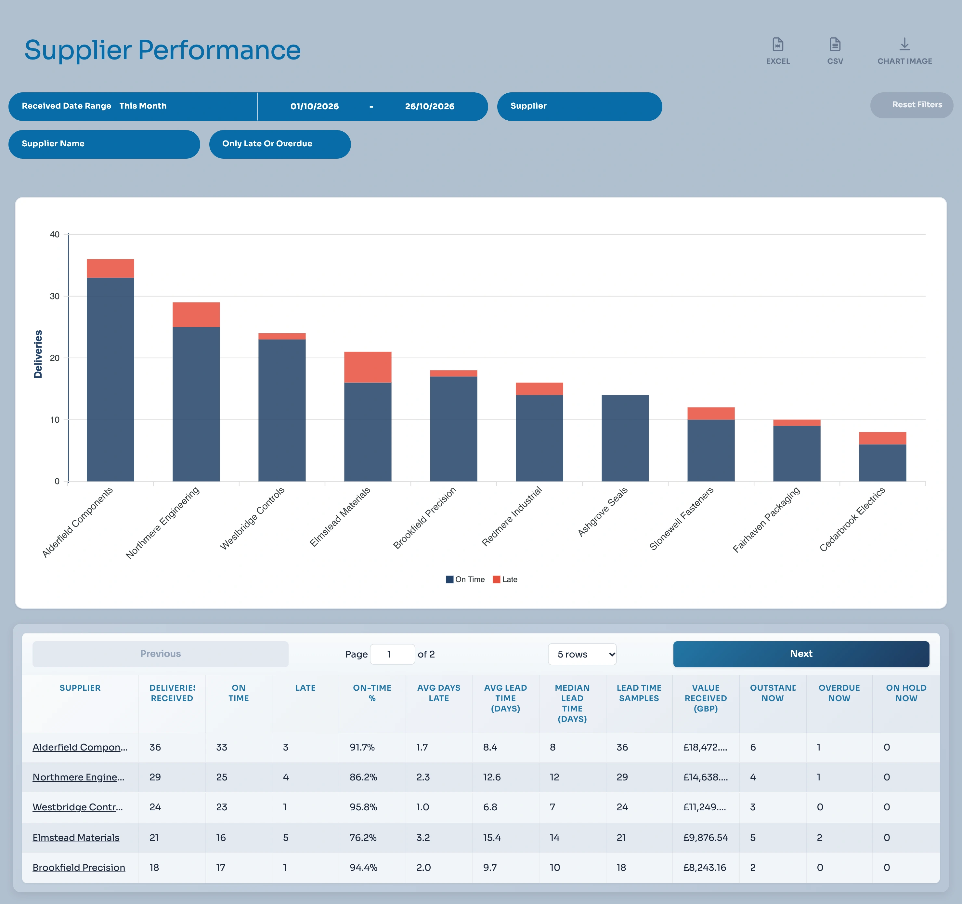Click the Fairhaven Packaging axis label

tap(766, 520)
